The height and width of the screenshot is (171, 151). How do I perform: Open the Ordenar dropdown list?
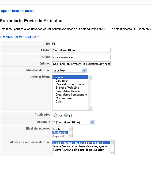pos(73,122)
